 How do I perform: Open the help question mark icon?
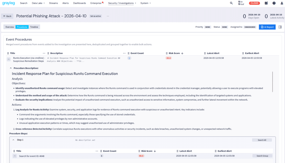(274, 3)
